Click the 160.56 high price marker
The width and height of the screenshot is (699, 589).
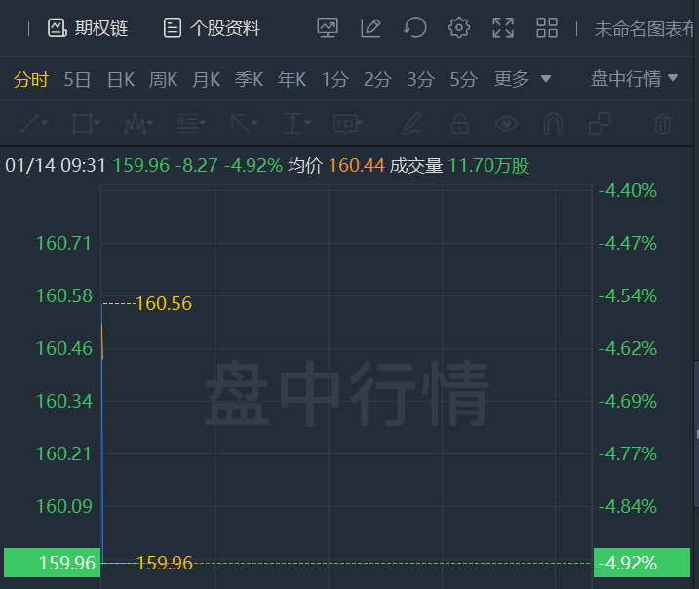pos(164,303)
